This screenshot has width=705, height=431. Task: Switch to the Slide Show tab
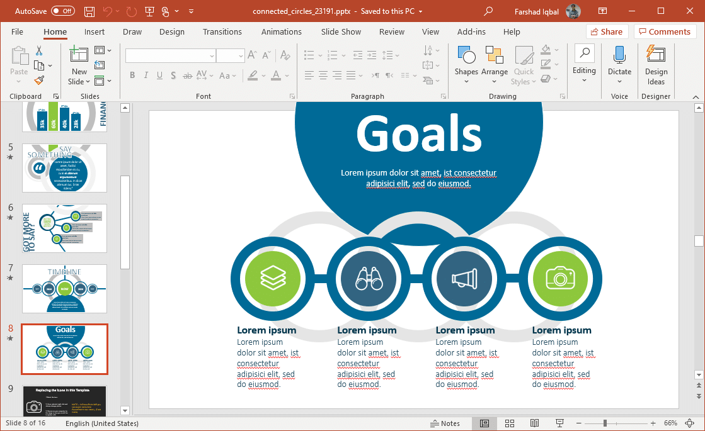341,32
